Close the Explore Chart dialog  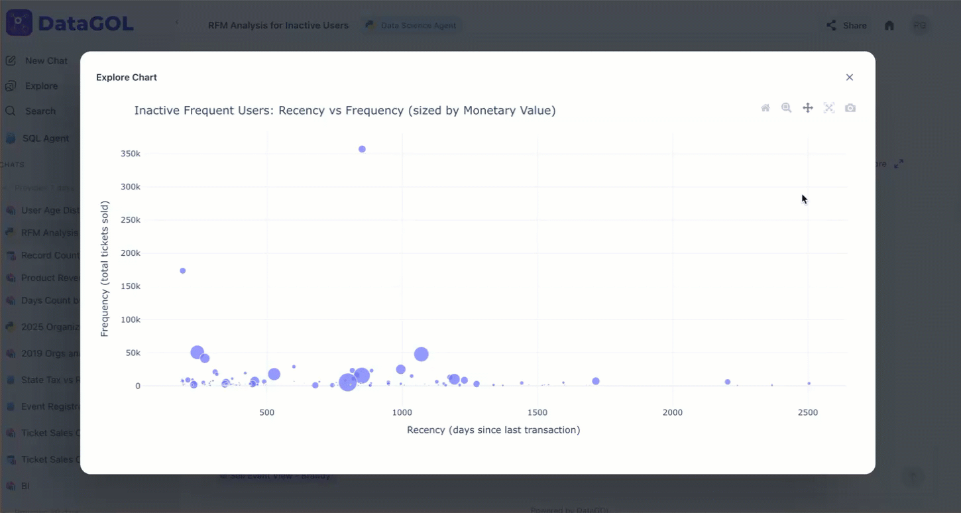point(850,78)
